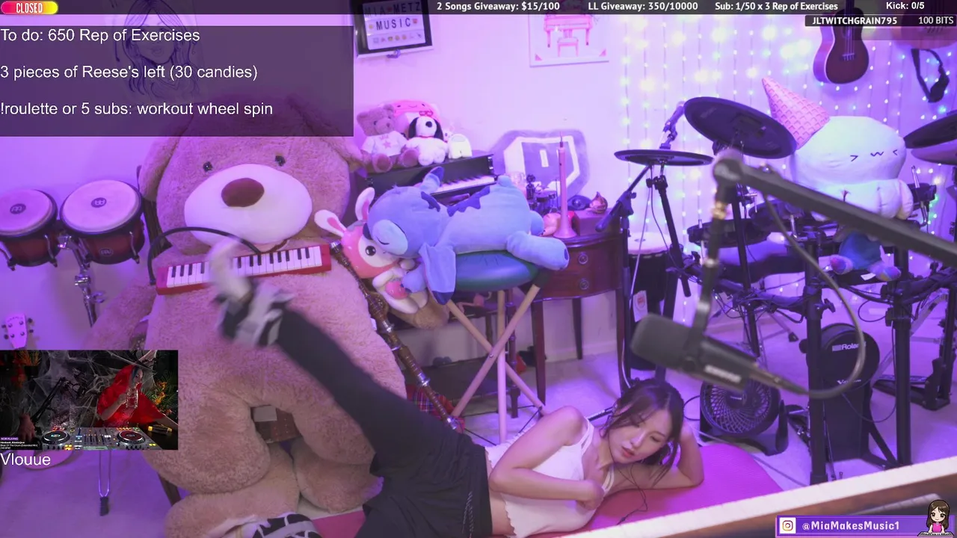The image size is (957, 538).
Task: Click the 650 Rep of Exercises line
Action: (x=100, y=35)
